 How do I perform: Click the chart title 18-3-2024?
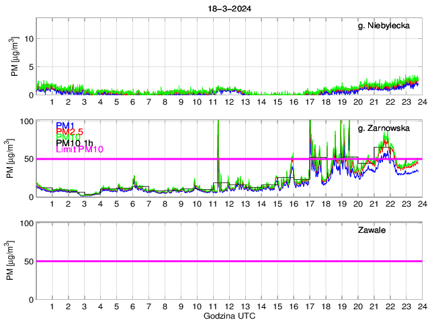230,9
